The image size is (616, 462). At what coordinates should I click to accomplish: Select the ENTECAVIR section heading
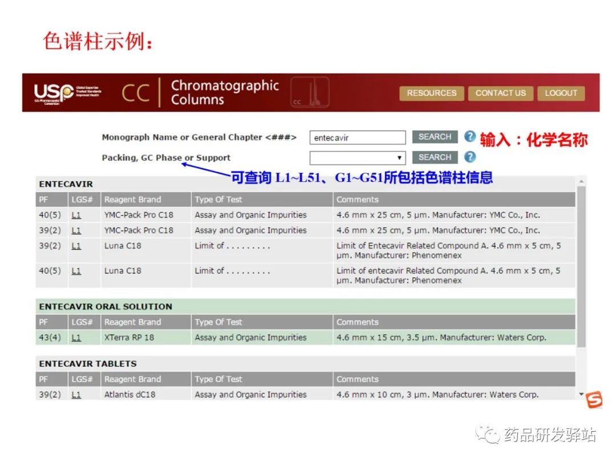coord(66,184)
